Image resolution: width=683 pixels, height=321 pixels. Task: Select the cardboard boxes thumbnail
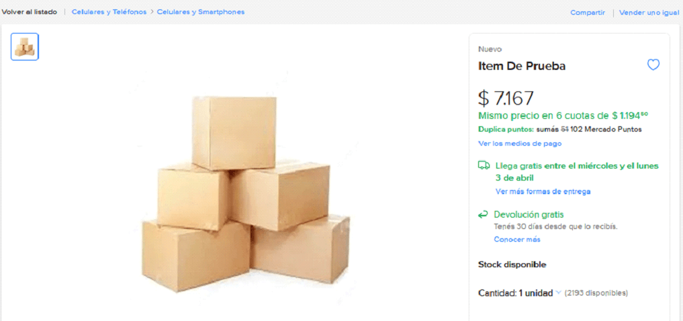[x=25, y=47]
